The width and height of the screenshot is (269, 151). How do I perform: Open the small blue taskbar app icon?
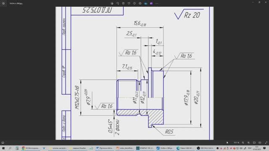click(44, 148)
